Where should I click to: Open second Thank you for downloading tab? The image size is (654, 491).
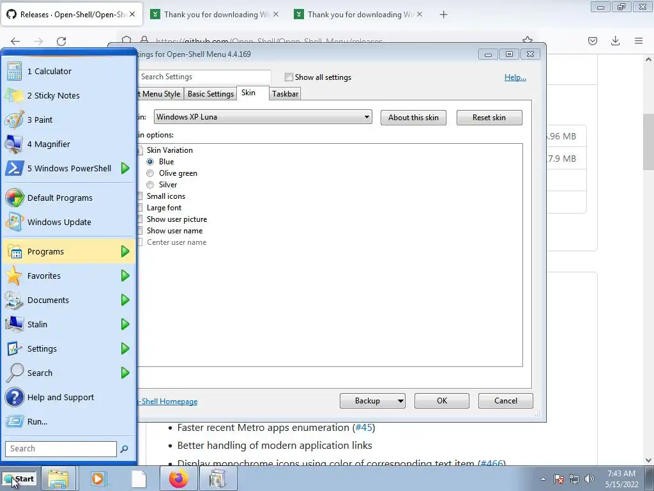pos(360,15)
